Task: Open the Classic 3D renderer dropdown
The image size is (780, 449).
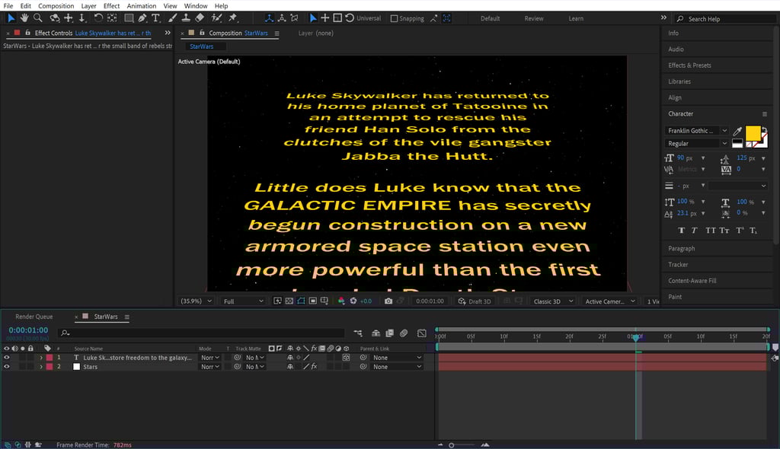Action: point(553,301)
